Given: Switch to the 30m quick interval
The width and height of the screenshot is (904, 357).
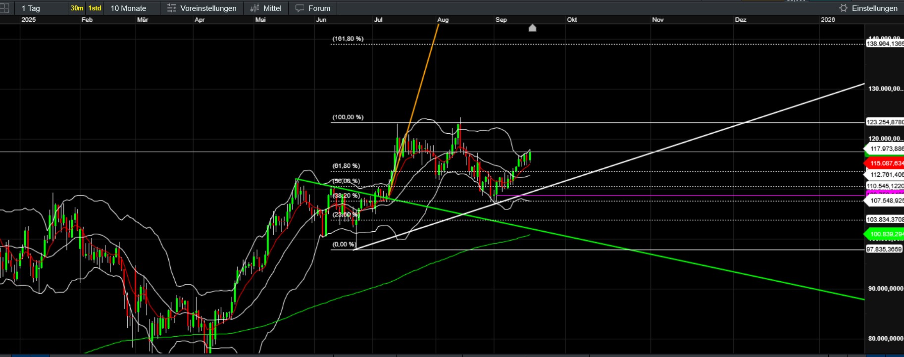Looking at the screenshot, I should coord(77,8).
